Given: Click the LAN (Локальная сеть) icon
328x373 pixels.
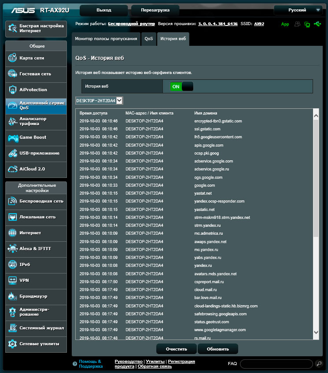Looking at the screenshot, I should pos(12,217).
